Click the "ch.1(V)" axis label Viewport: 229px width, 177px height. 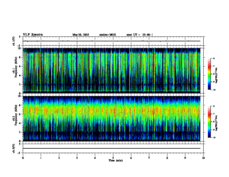tap(14, 41)
